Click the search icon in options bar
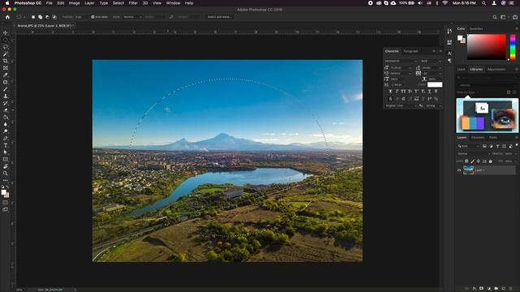The image size is (520, 292). point(495,17)
